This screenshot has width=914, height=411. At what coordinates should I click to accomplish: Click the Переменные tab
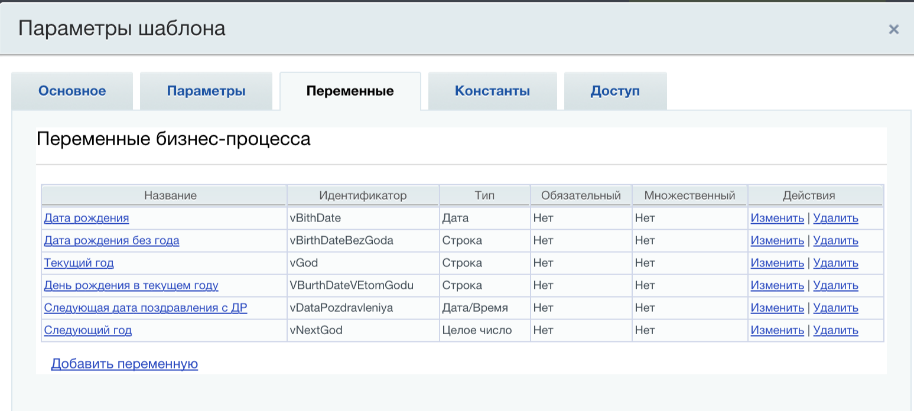tap(350, 91)
